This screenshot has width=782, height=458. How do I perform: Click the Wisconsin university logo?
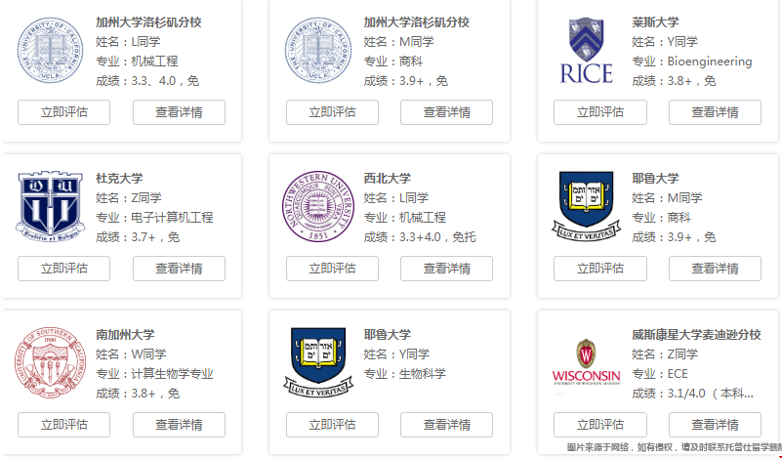click(587, 362)
